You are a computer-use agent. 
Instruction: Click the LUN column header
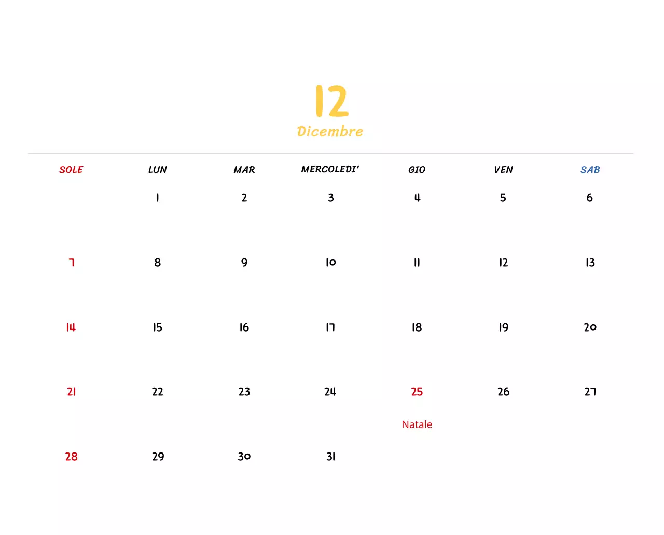click(157, 169)
